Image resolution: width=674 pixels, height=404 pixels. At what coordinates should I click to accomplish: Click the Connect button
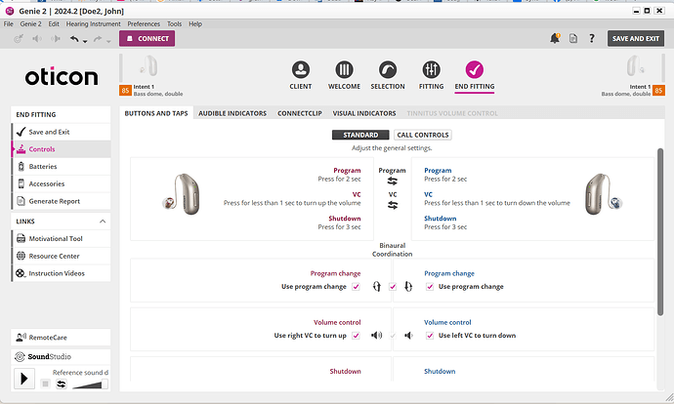pyautogui.click(x=147, y=39)
